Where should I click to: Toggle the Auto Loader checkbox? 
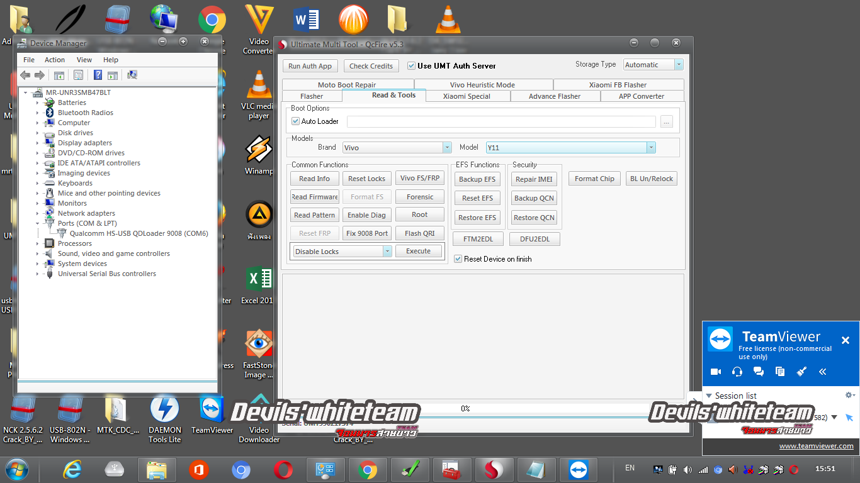pyautogui.click(x=296, y=121)
